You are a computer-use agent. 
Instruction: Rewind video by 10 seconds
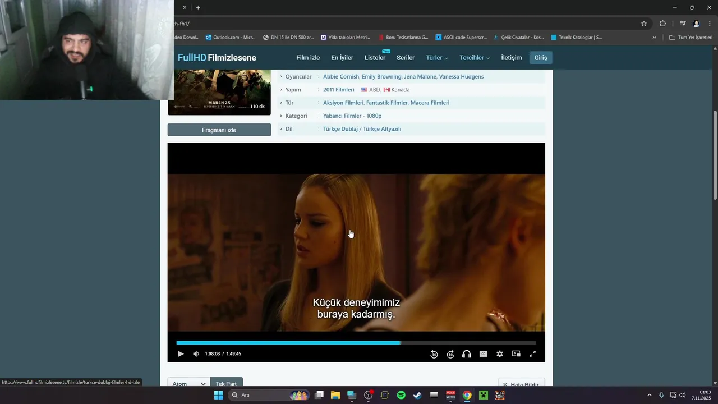(434, 354)
